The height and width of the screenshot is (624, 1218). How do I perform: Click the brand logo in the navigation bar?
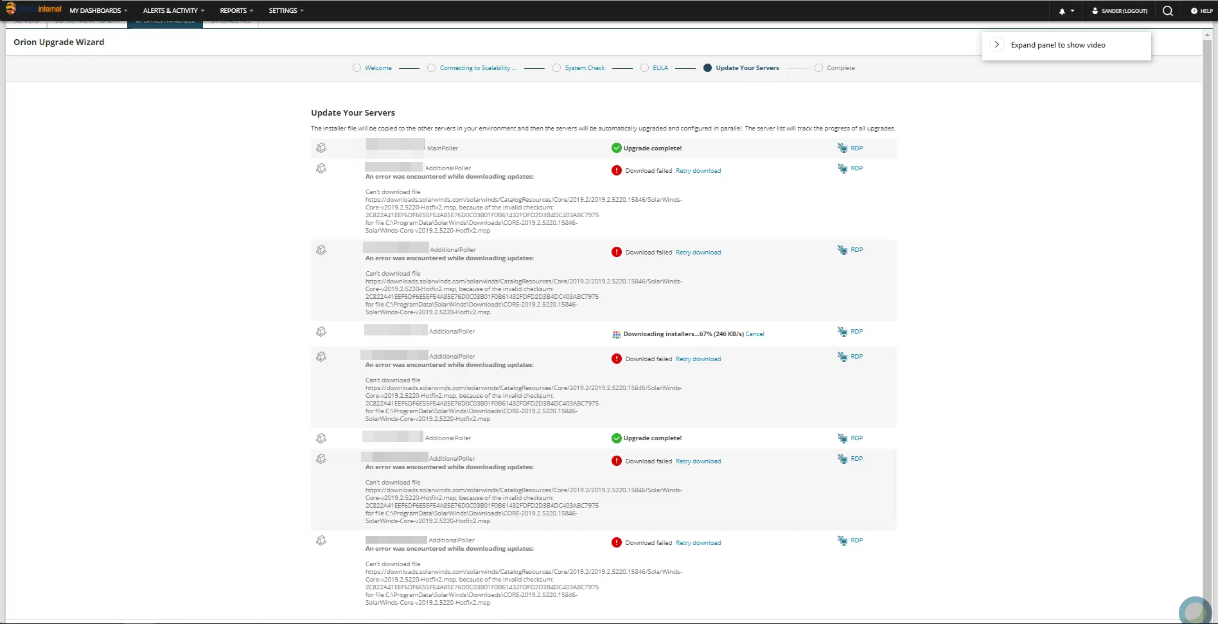coord(34,9)
